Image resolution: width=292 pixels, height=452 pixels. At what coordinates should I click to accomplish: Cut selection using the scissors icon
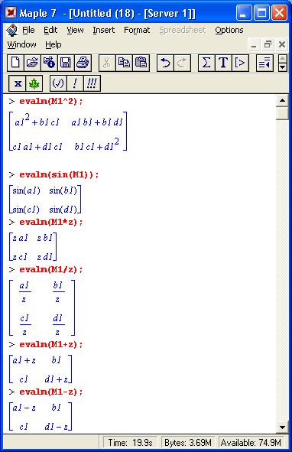pos(107,63)
